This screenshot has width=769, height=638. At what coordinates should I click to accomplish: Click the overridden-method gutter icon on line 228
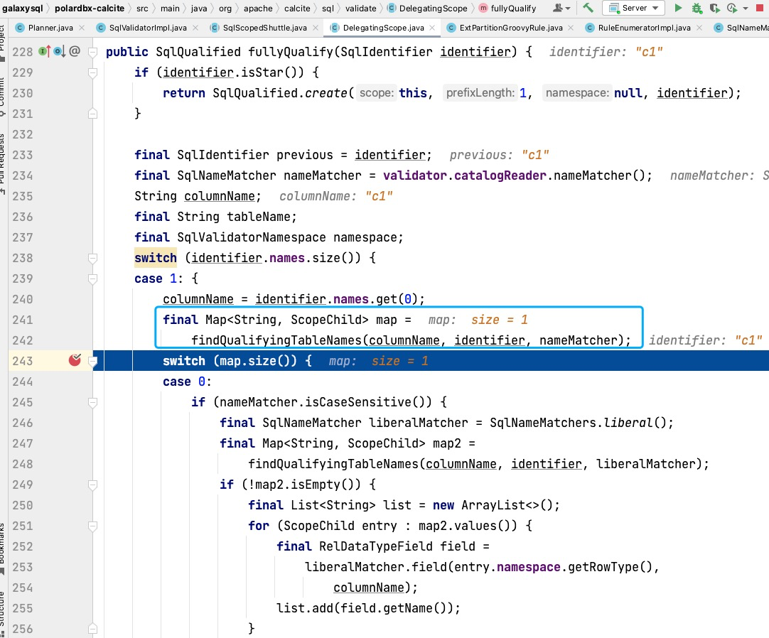[x=59, y=50]
